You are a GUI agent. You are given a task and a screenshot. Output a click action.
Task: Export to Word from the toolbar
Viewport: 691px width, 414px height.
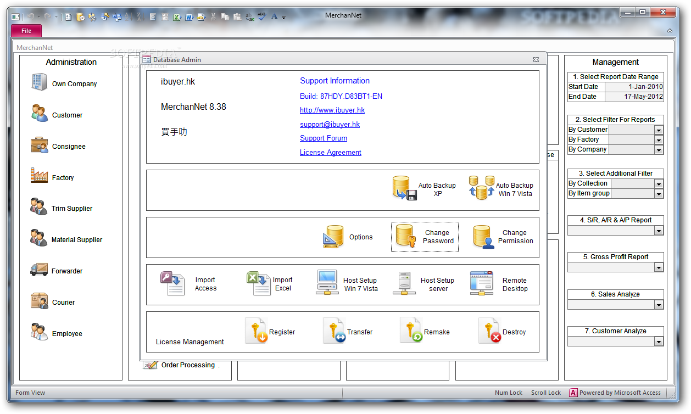tap(189, 17)
